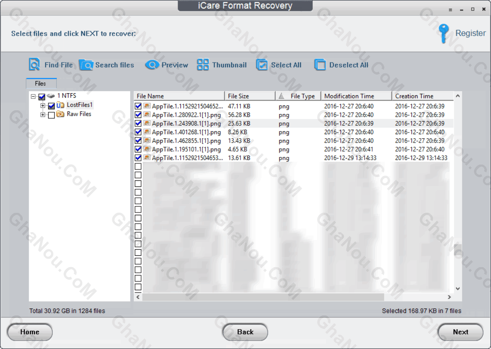Uncheck the 47.11 KB file checkbox
Image resolution: width=491 pixels, height=349 pixels.
(138, 106)
